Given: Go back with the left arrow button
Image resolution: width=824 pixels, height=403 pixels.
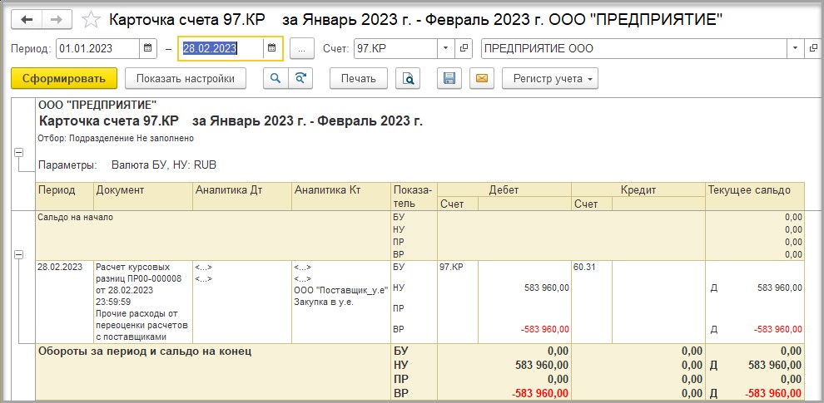Looking at the screenshot, I should (27, 20).
